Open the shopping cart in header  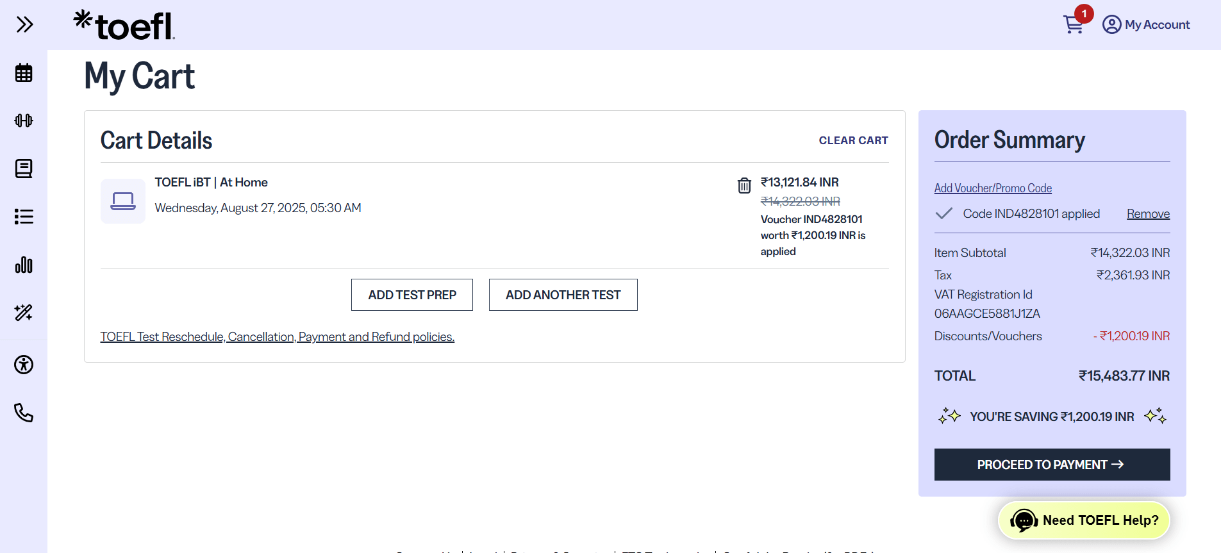(x=1074, y=24)
